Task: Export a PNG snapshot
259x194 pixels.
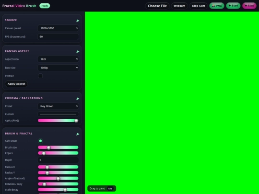Action: (217, 6)
